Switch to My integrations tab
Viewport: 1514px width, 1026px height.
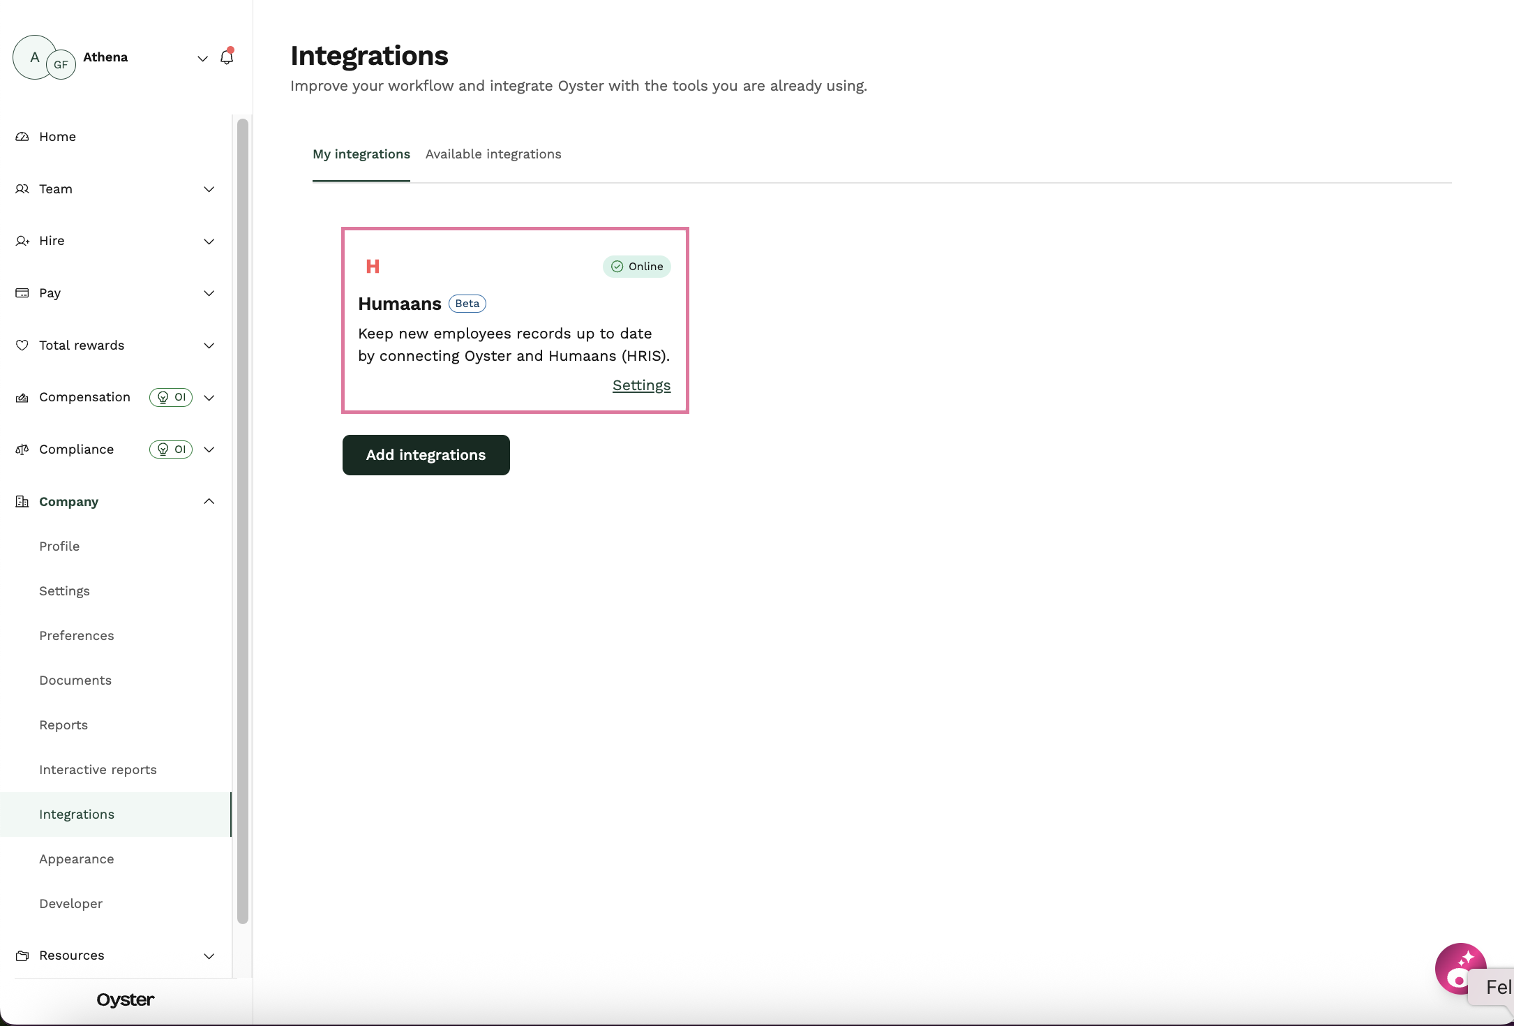[361, 154]
